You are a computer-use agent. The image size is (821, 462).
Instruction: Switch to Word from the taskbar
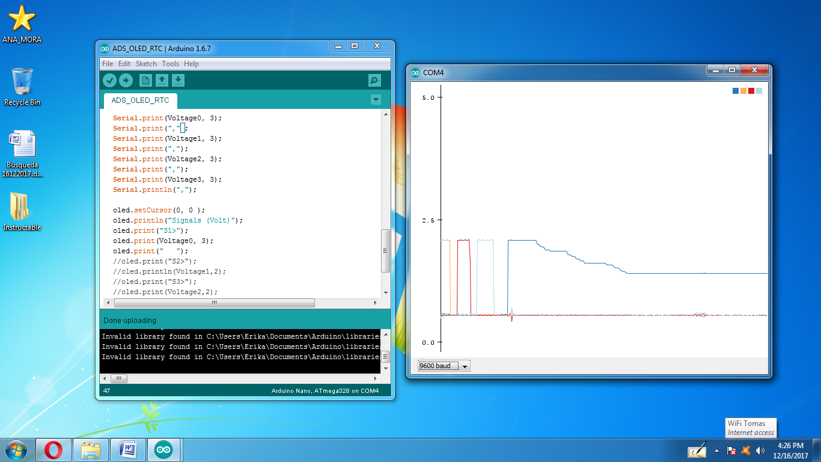coord(128,450)
